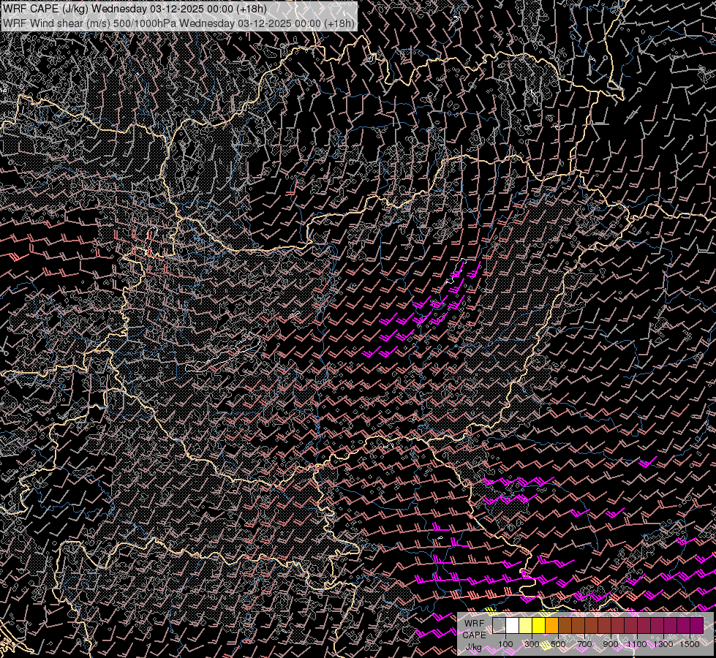Click the 'J/kg' unit label in the legend

[x=474, y=646]
